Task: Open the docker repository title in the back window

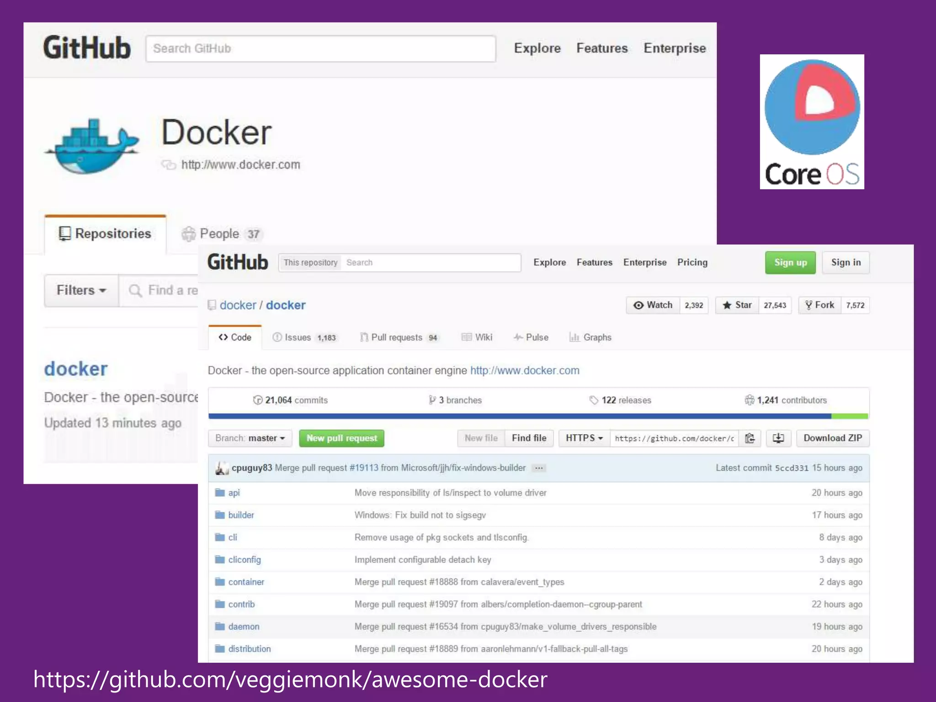Action: click(x=76, y=369)
